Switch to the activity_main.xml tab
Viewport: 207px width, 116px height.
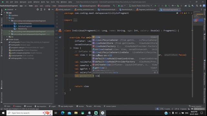[64, 9]
